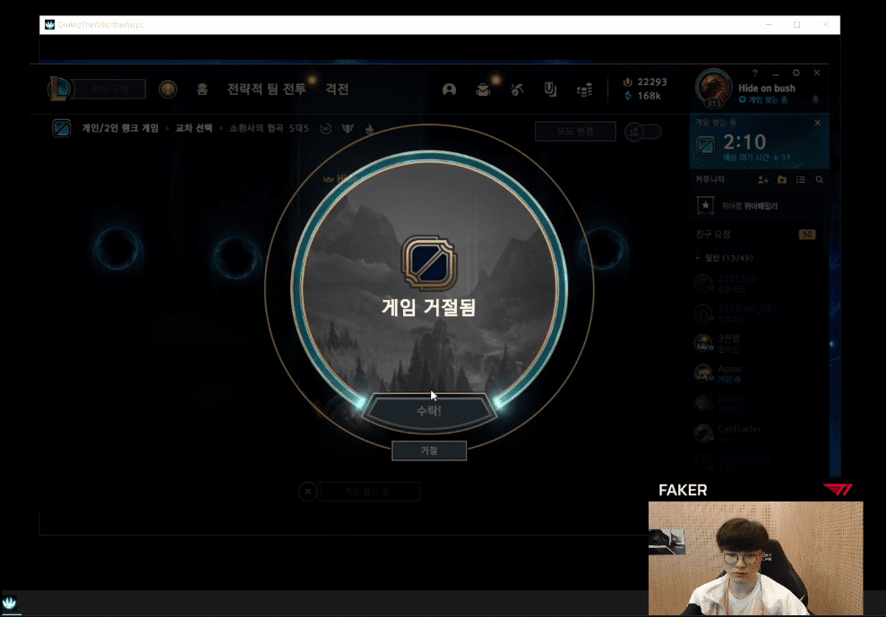Toggle the party open/closed switch
The image size is (886, 617).
pos(643,132)
